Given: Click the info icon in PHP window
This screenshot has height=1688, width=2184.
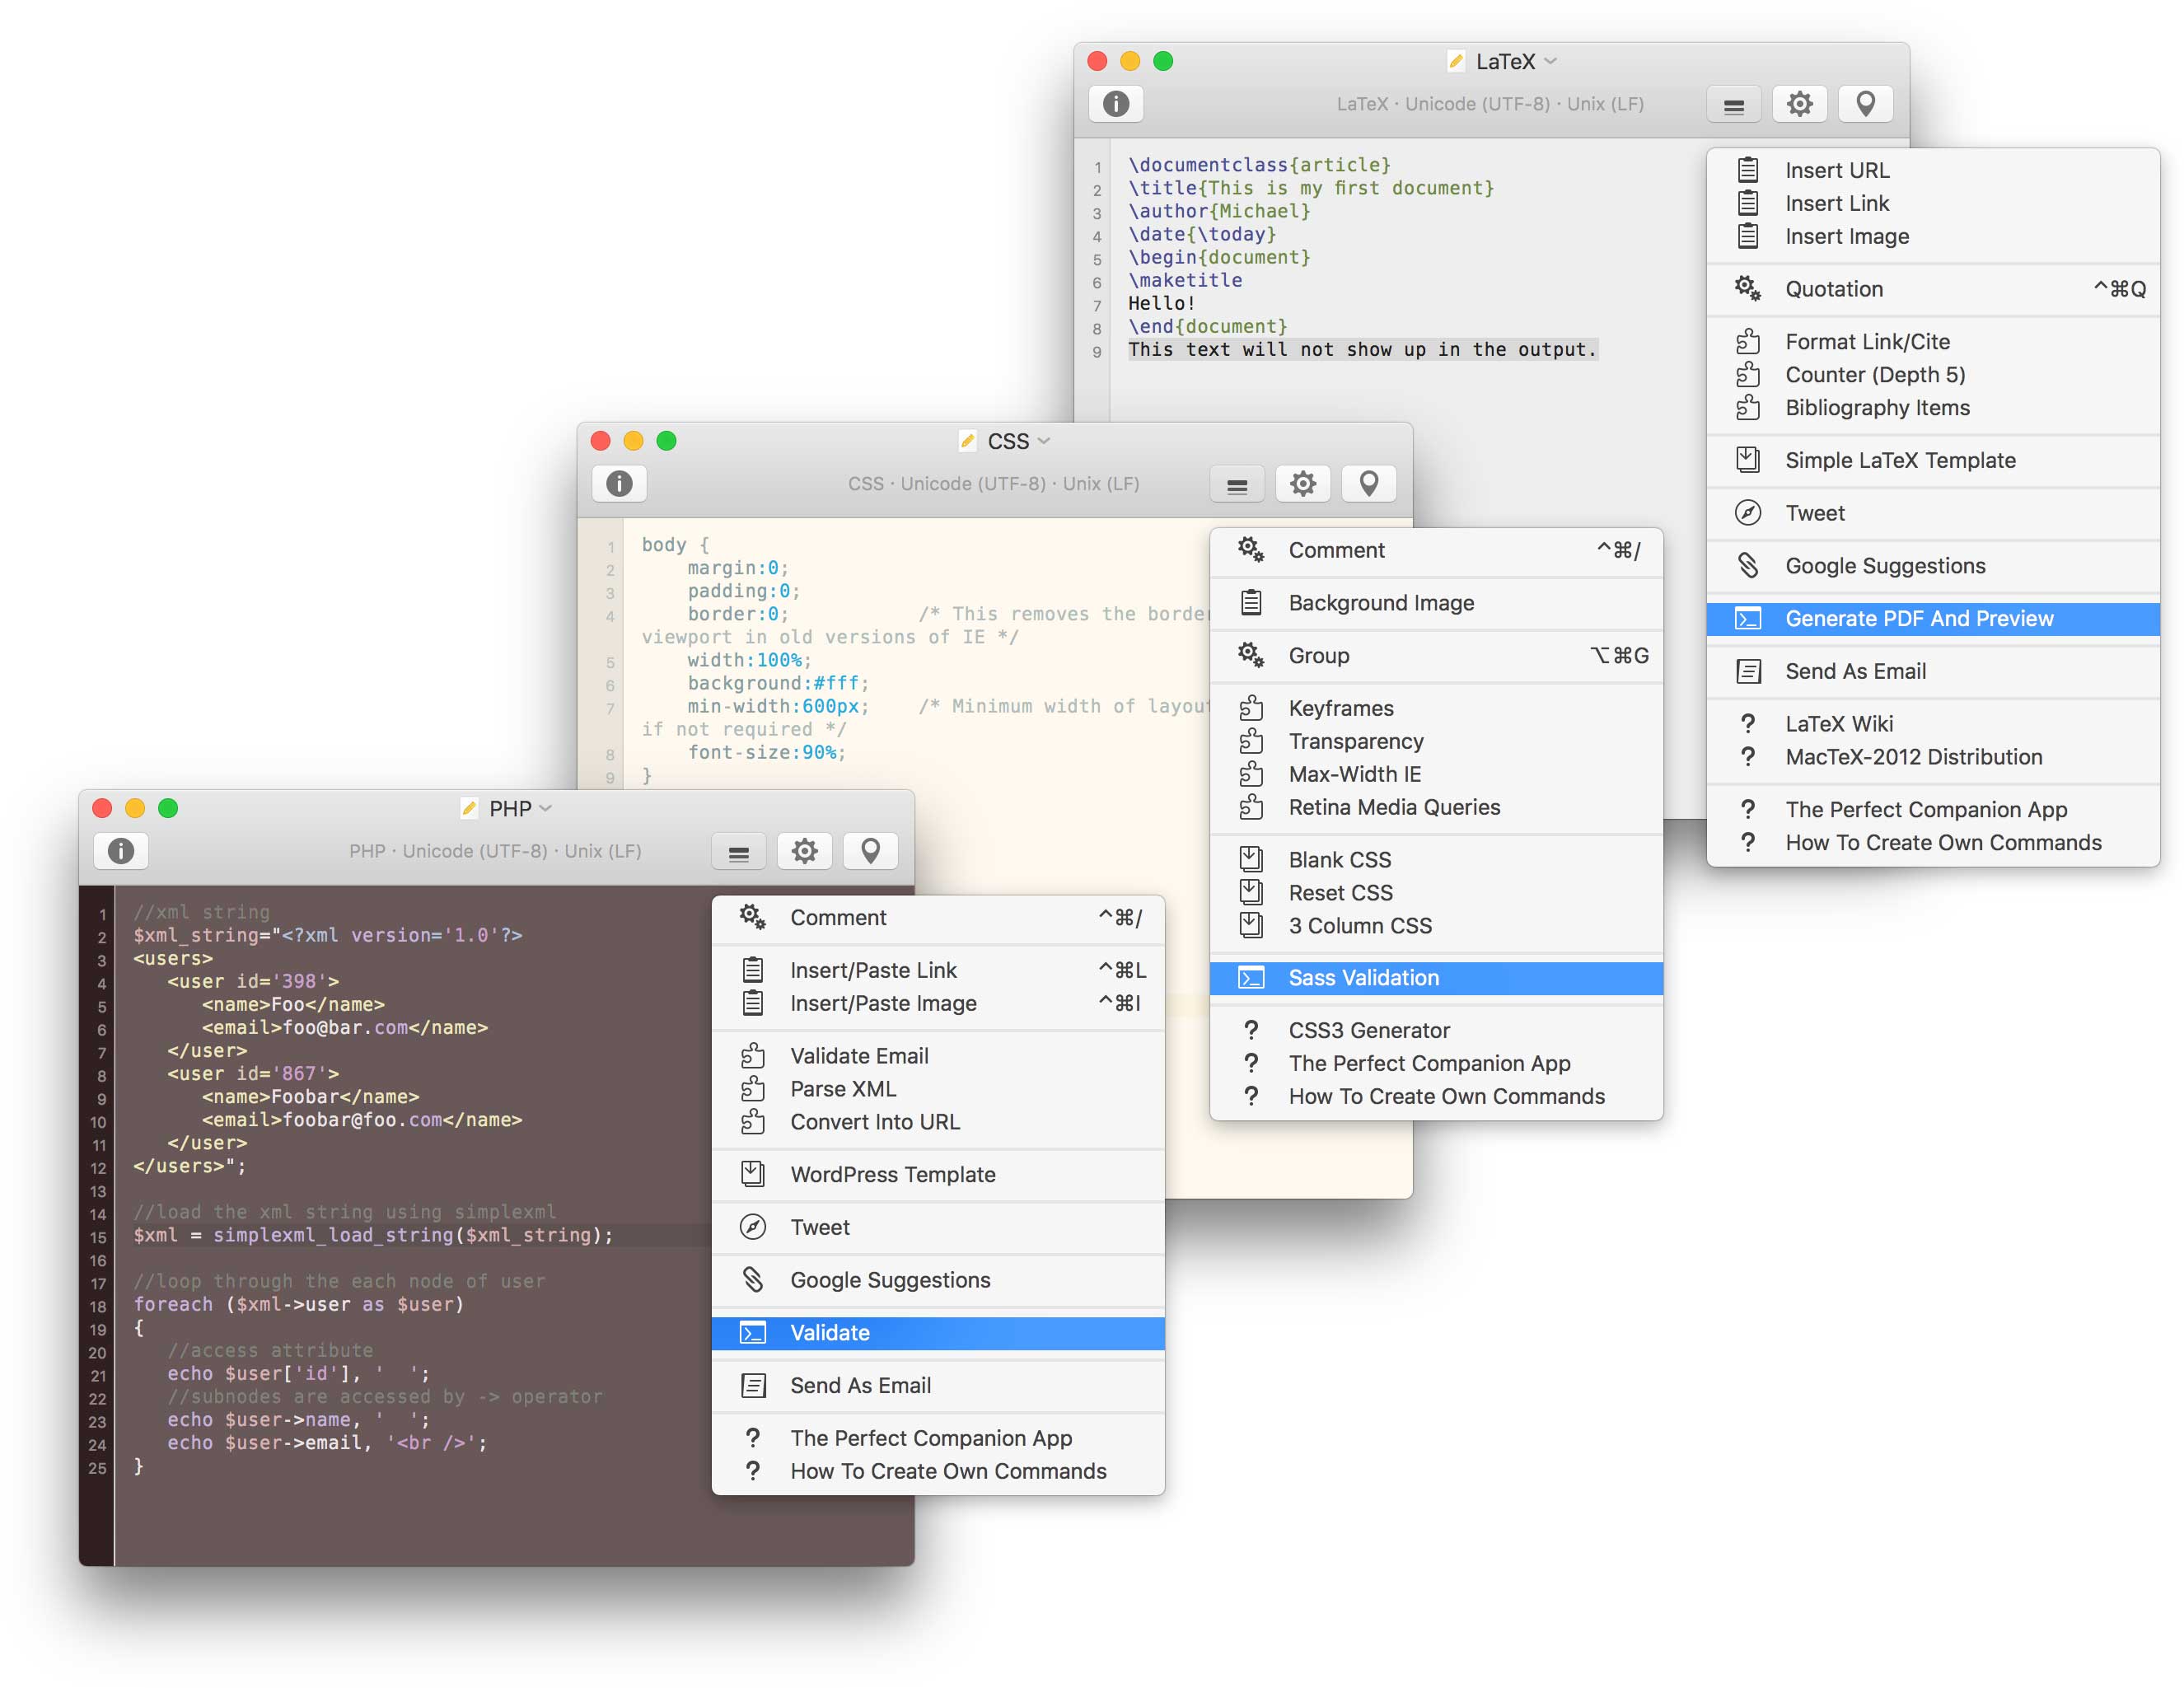Looking at the screenshot, I should 121,852.
